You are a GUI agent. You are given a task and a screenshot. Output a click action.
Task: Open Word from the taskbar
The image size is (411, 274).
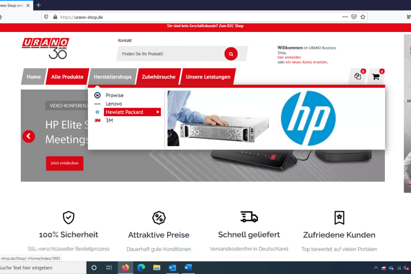pyautogui.click(x=188, y=268)
